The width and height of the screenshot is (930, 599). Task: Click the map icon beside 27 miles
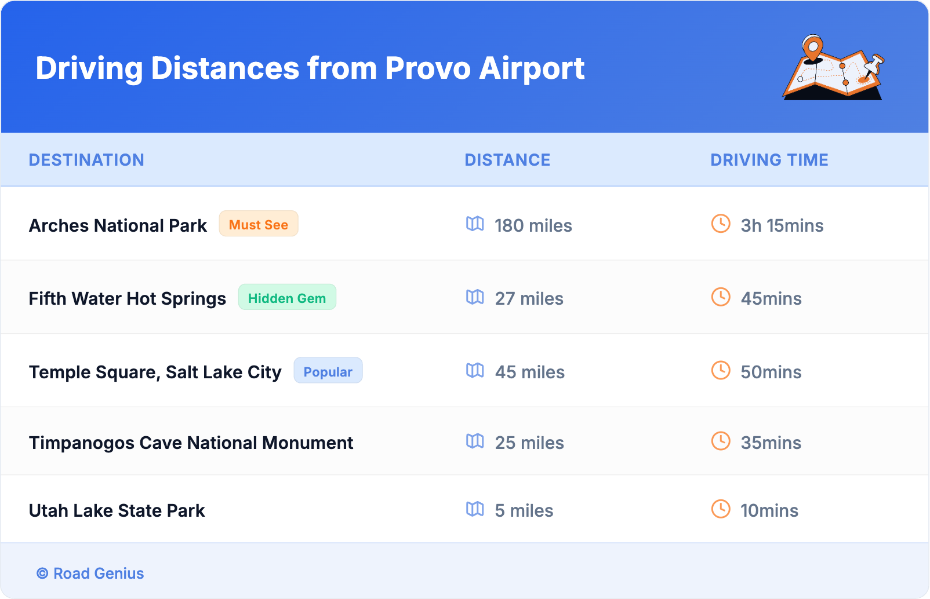point(475,297)
